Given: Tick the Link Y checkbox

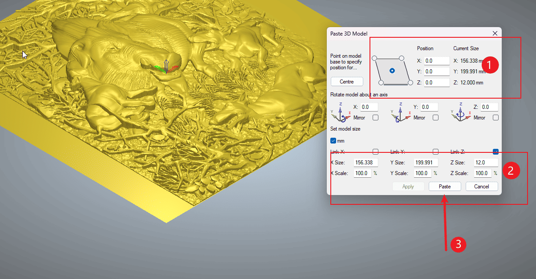Looking at the screenshot, I should click(436, 152).
